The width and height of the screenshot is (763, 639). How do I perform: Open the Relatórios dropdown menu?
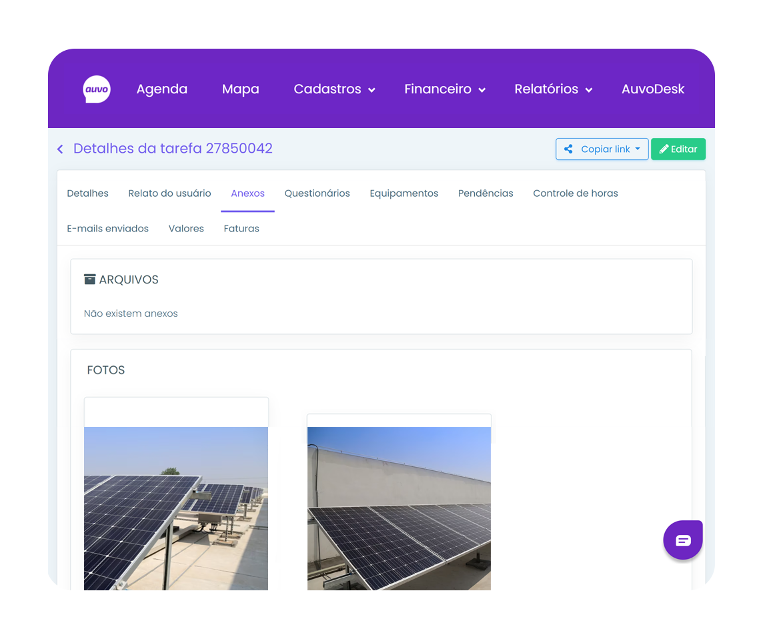click(553, 89)
